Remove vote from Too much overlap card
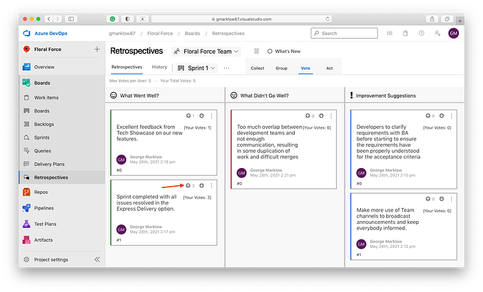The image size is (483, 292). tap(322, 116)
